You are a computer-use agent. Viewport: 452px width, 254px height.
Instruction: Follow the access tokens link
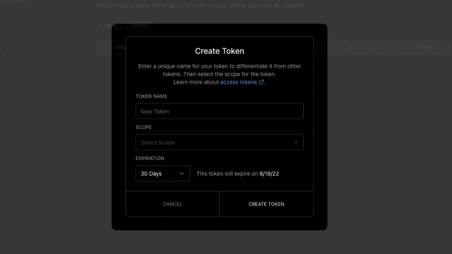coord(238,82)
